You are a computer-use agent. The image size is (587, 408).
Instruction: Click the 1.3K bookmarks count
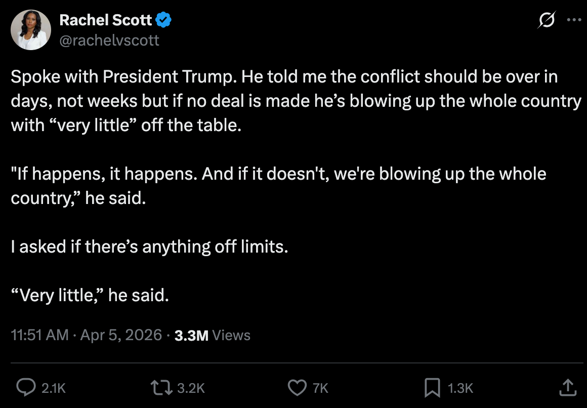click(x=460, y=388)
